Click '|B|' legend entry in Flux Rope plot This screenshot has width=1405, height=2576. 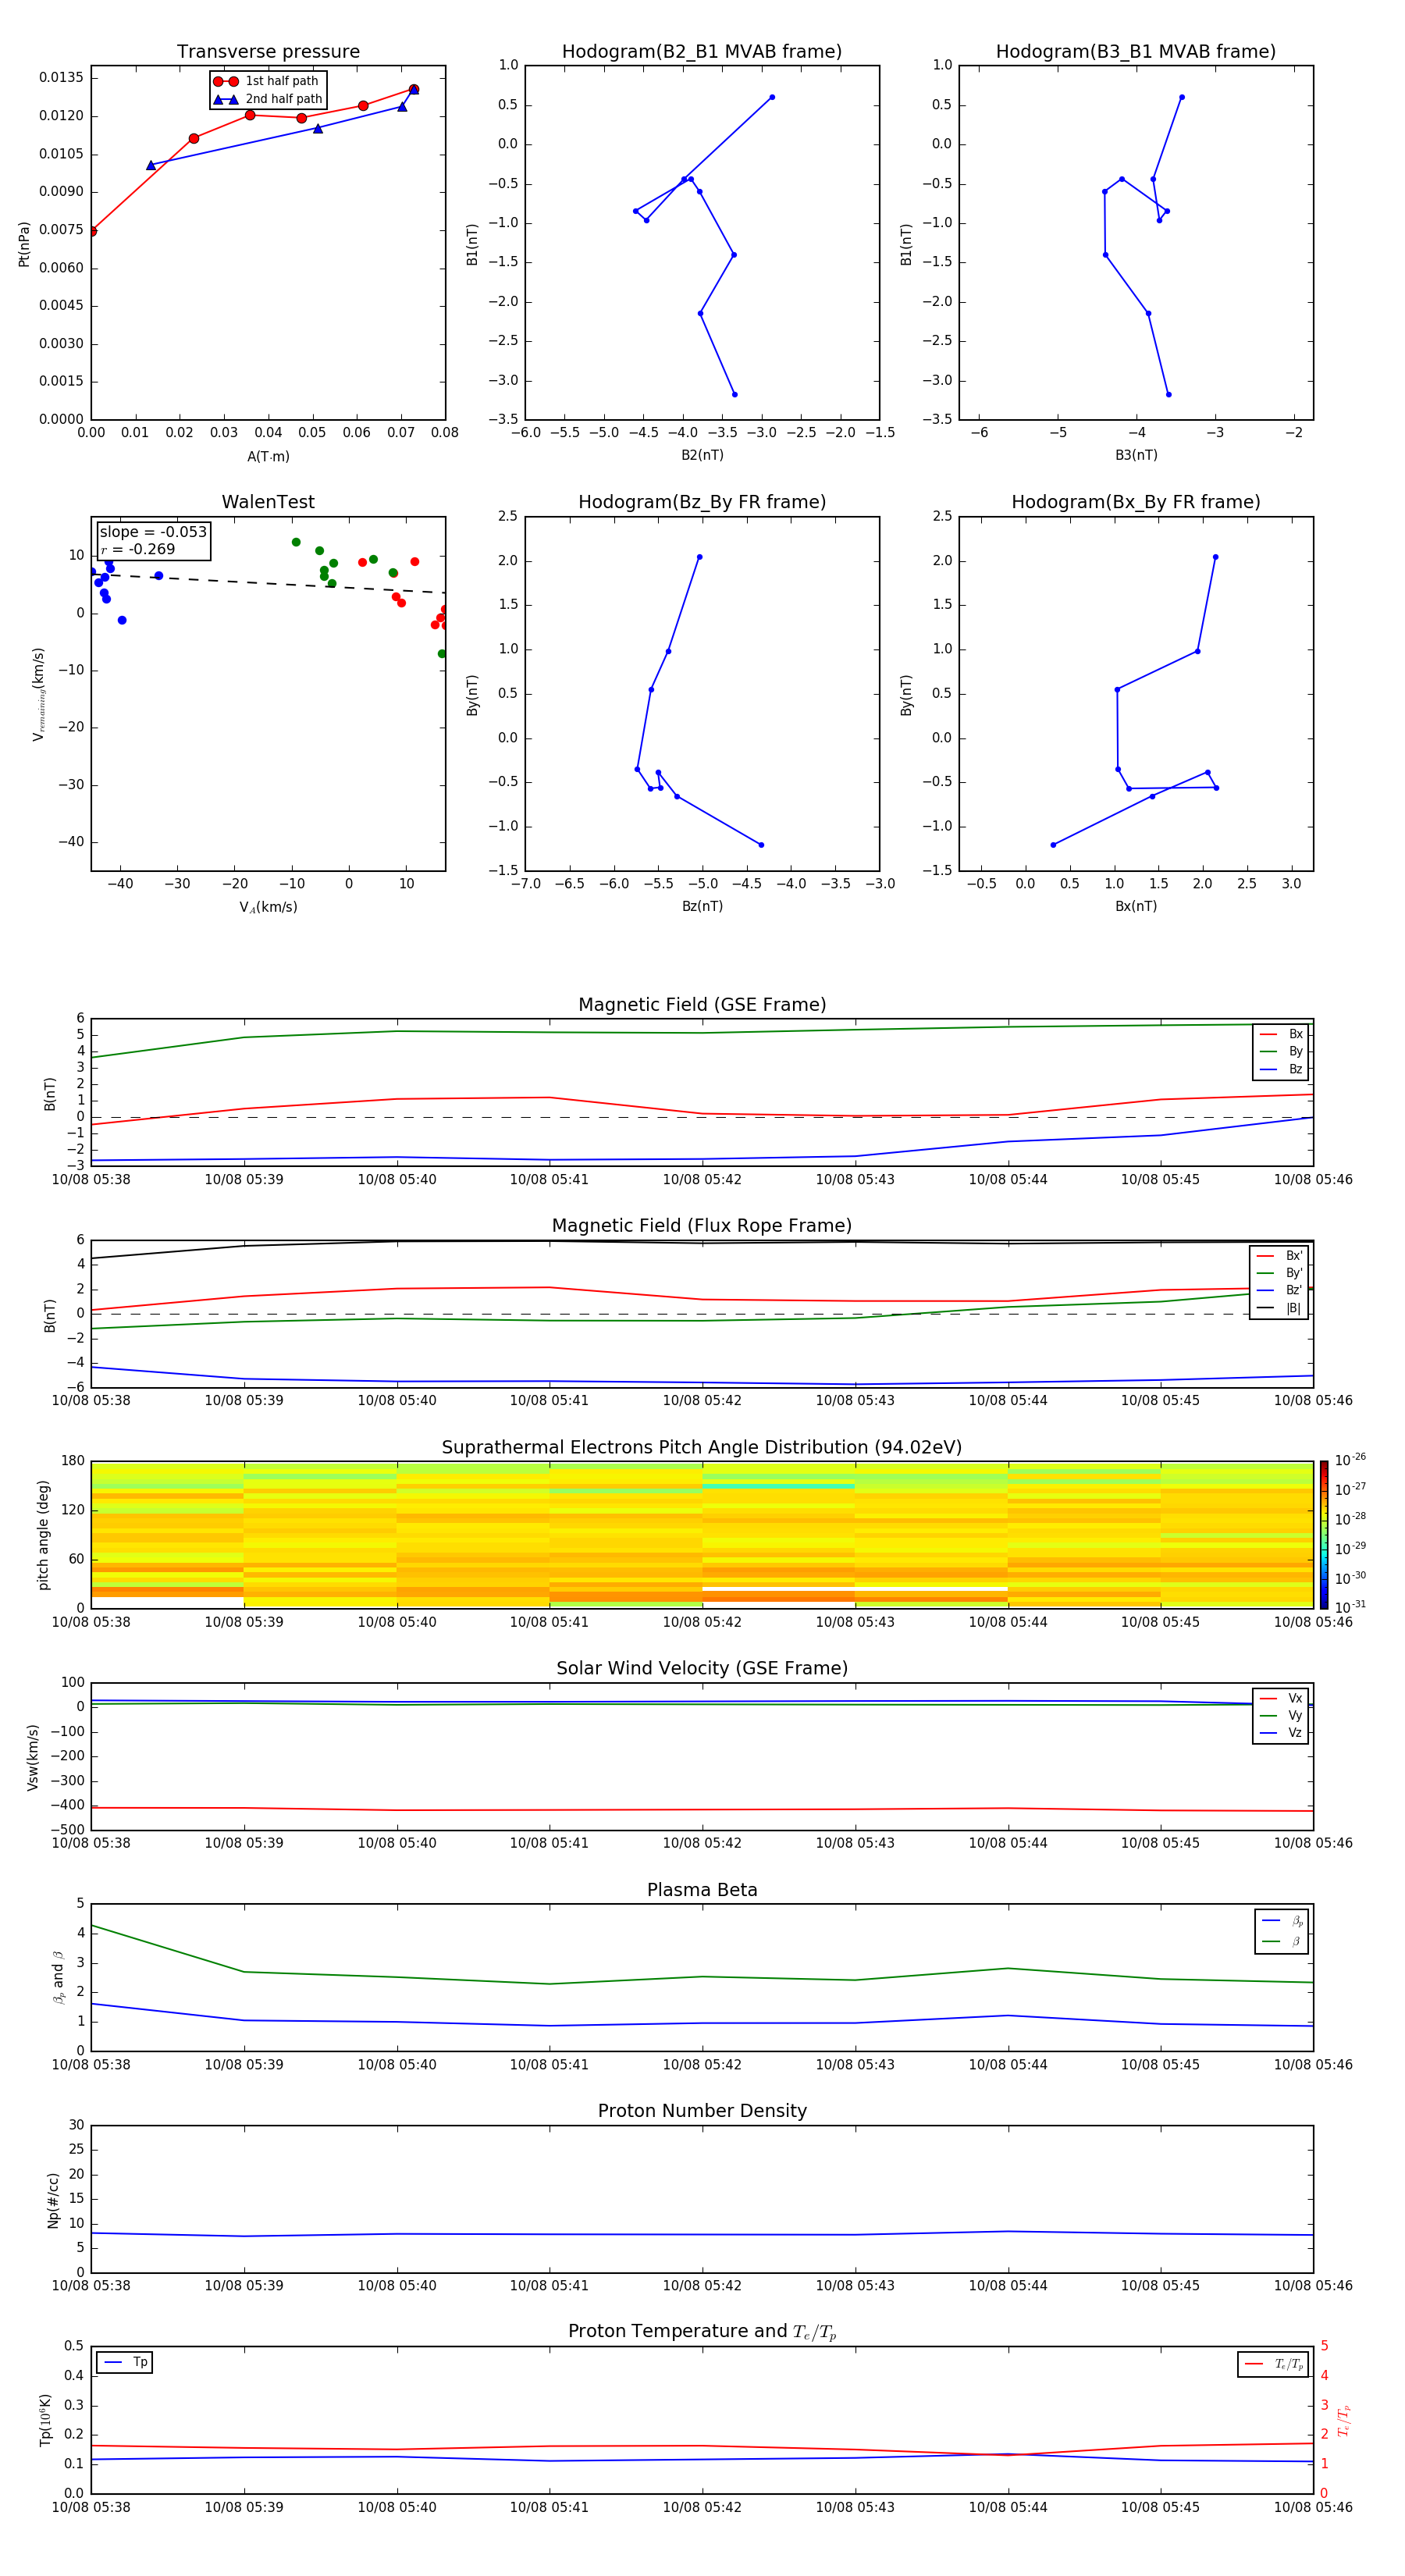(x=1280, y=1308)
